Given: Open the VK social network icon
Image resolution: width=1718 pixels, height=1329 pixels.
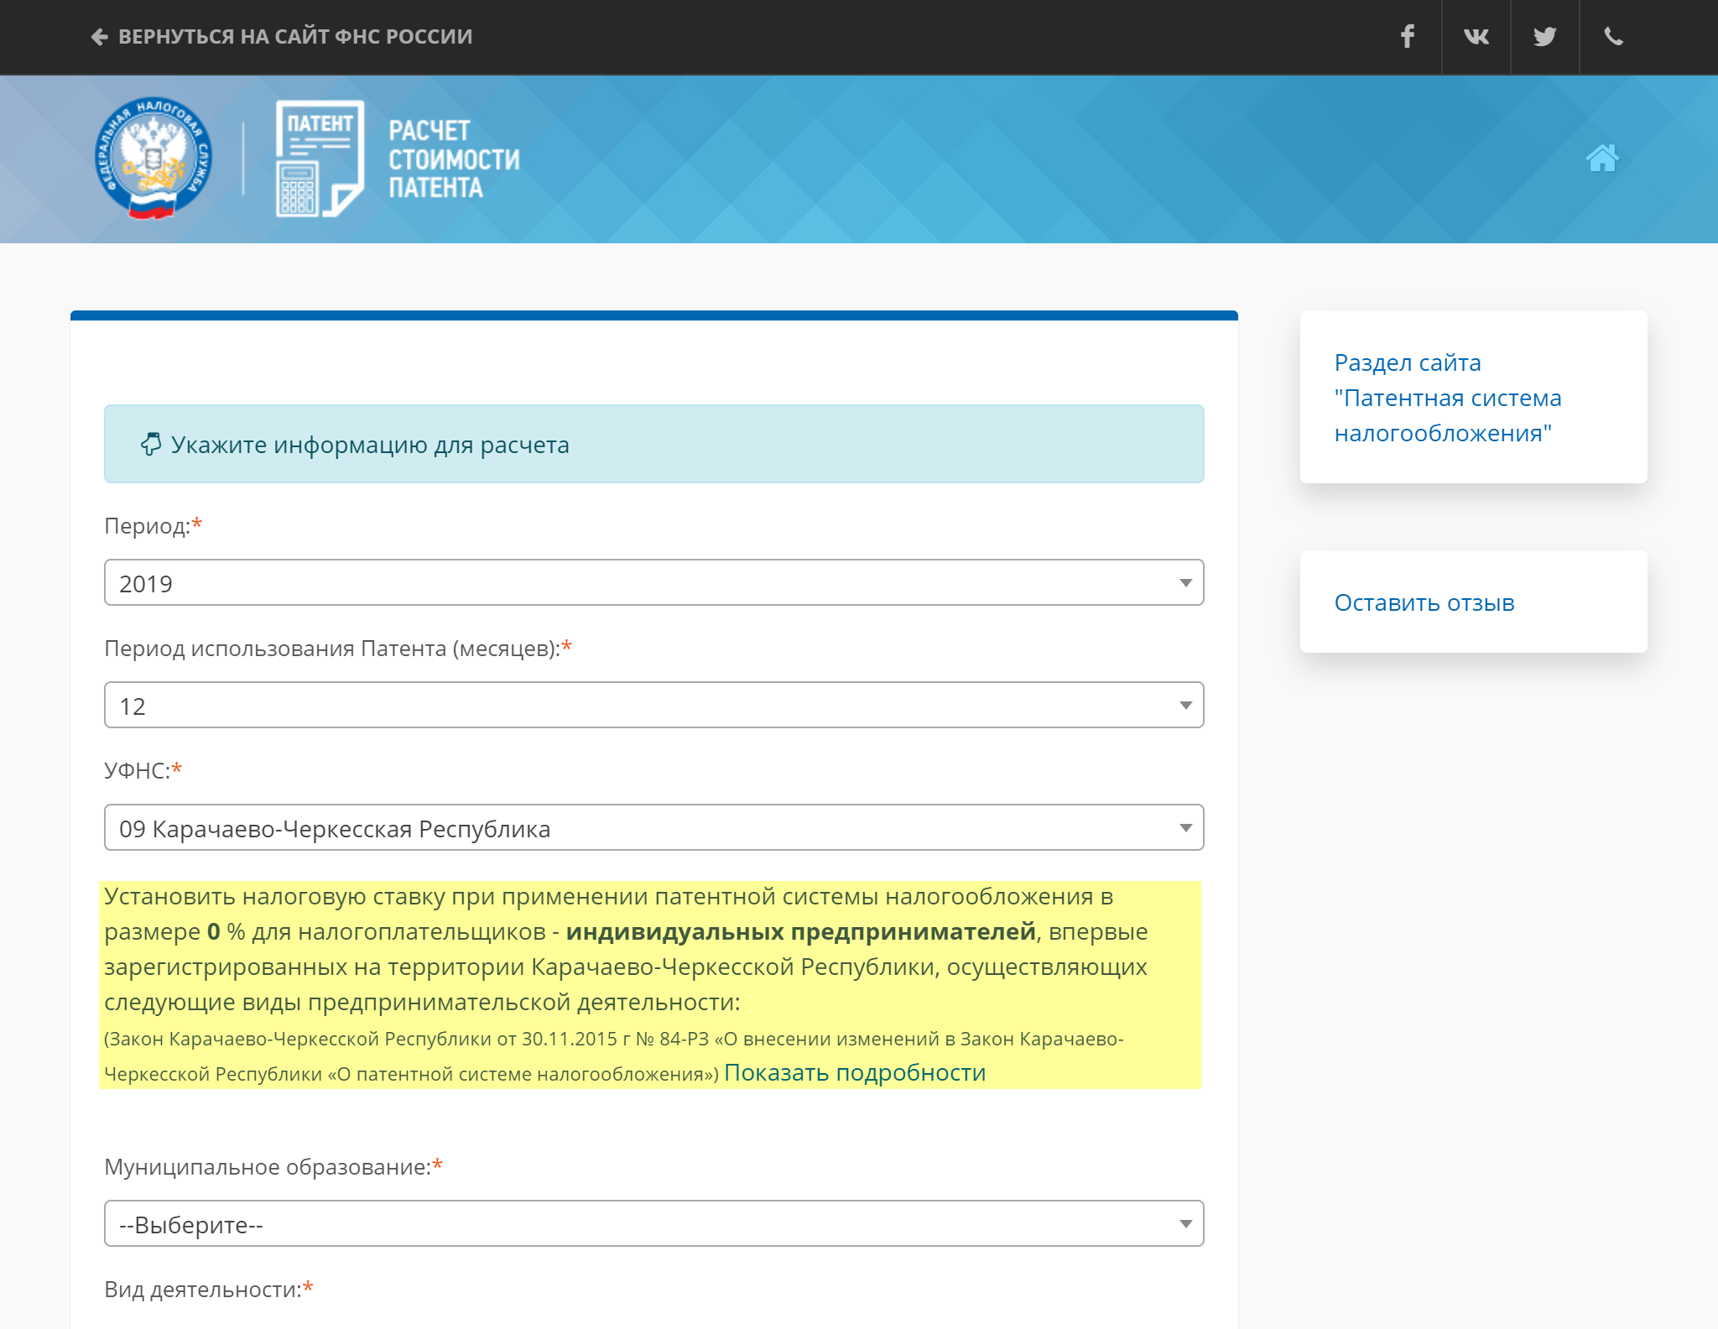Looking at the screenshot, I should [x=1476, y=36].
